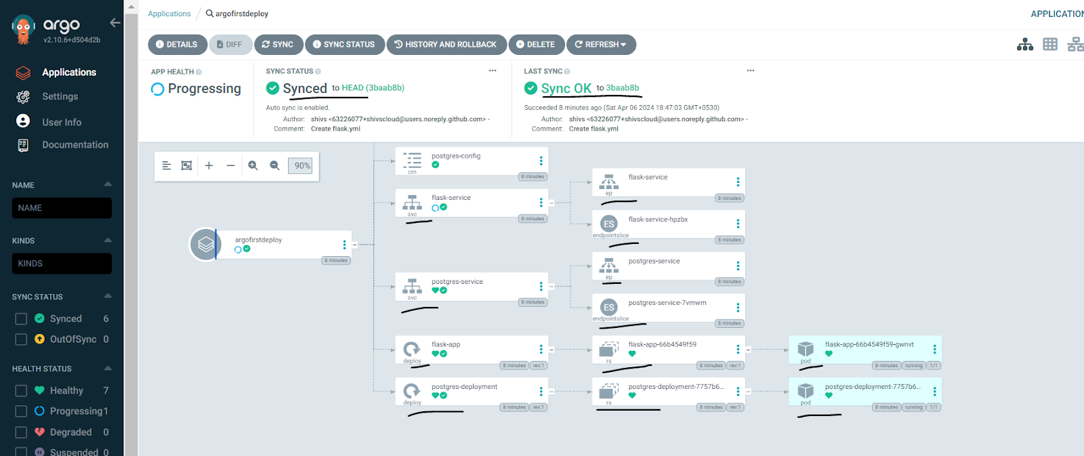Check the OutOfSync filter checkbox

coord(21,339)
